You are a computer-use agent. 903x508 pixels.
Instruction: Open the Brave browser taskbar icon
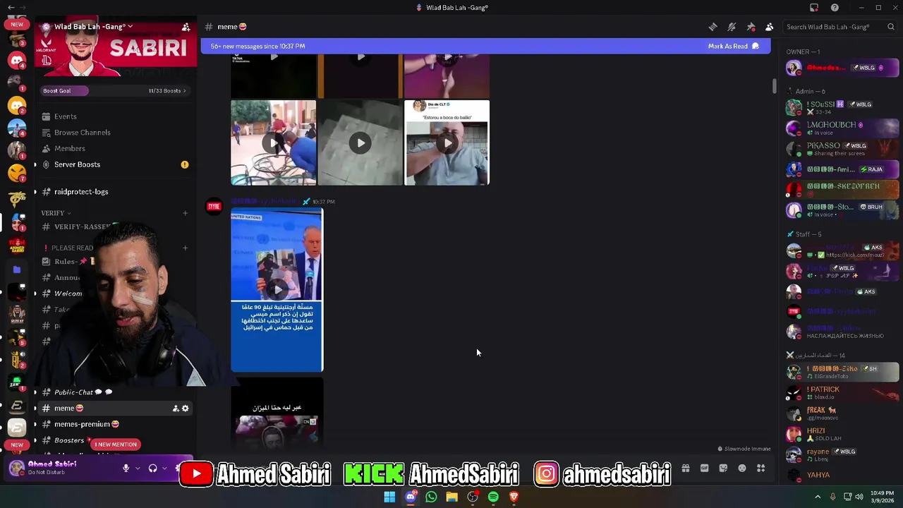click(x=514, y=497)
